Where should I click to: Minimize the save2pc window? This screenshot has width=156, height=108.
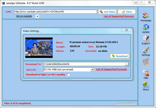[136, 3]
